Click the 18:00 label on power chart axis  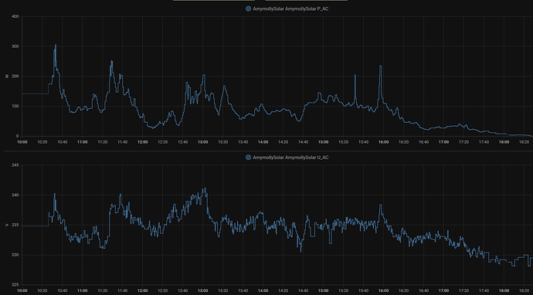click(504, 142)
